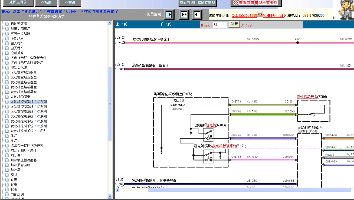Click 上一页 previous page tab

(121, 24)
